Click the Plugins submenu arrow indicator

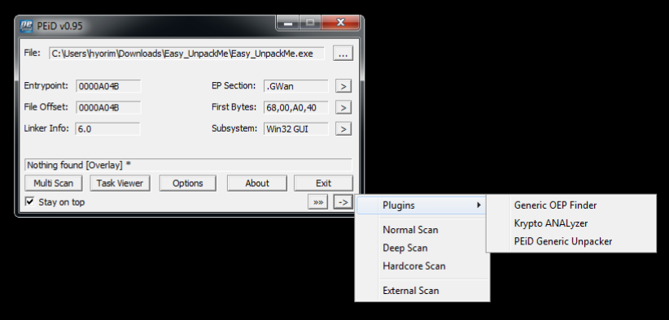pyautogui.click(x=479, y=205)
